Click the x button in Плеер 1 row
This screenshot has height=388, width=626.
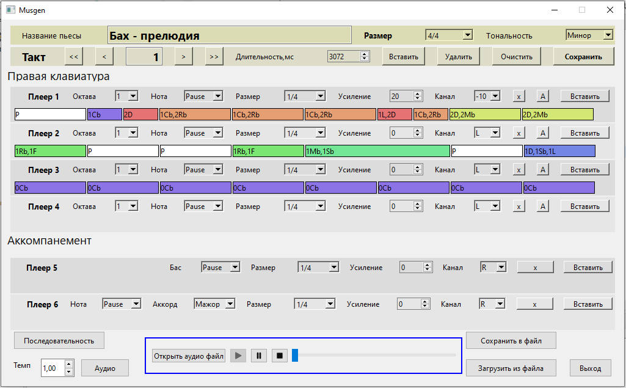point(519,97)
